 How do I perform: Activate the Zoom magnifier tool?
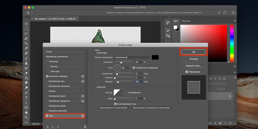[26, 117]
